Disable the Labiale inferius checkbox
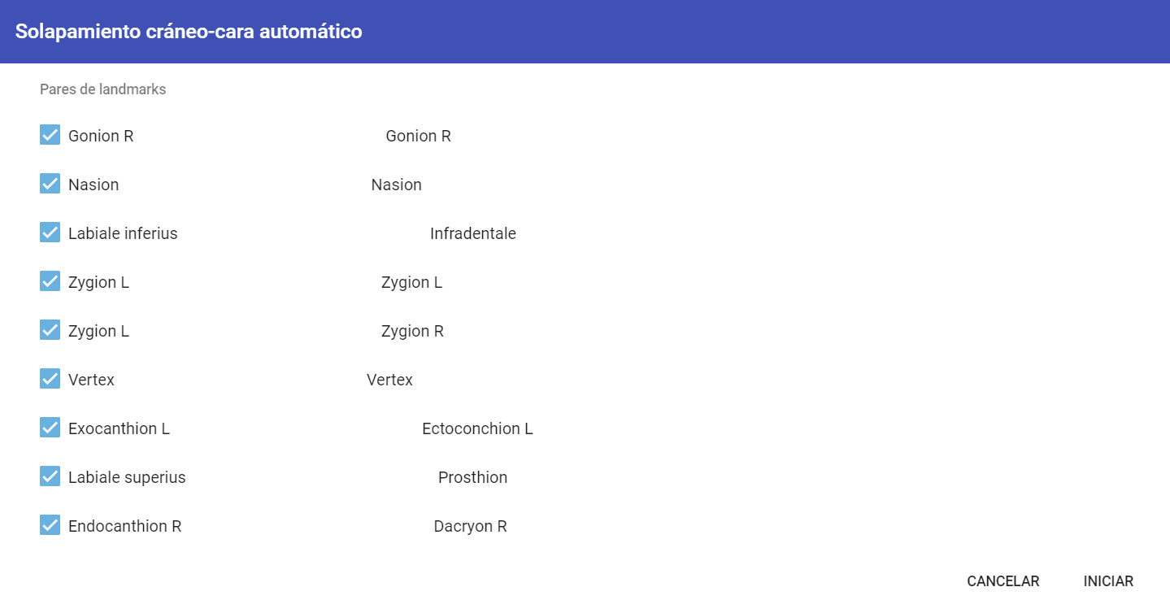This screenshot has width=1170, height=613. 50,233
